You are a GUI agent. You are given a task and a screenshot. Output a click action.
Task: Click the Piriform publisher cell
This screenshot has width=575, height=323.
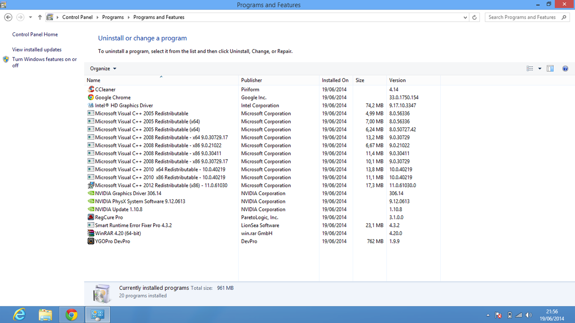pyautogui.click(x=250, y=89)
